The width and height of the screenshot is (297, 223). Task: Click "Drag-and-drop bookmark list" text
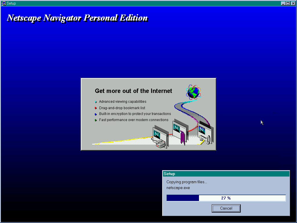tap(122, 108)
